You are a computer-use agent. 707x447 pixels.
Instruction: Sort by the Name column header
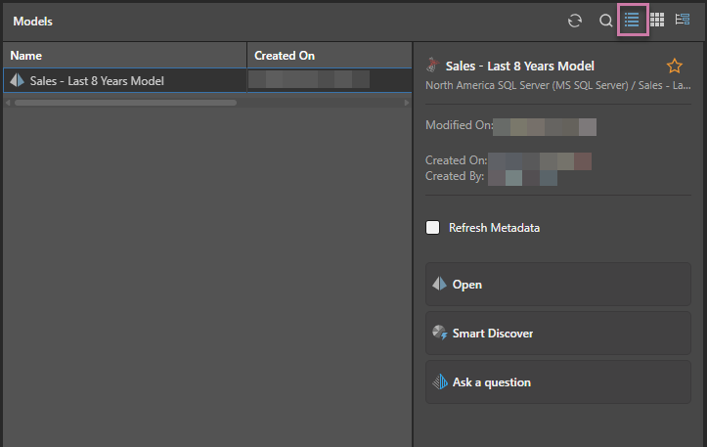(26, 56)
